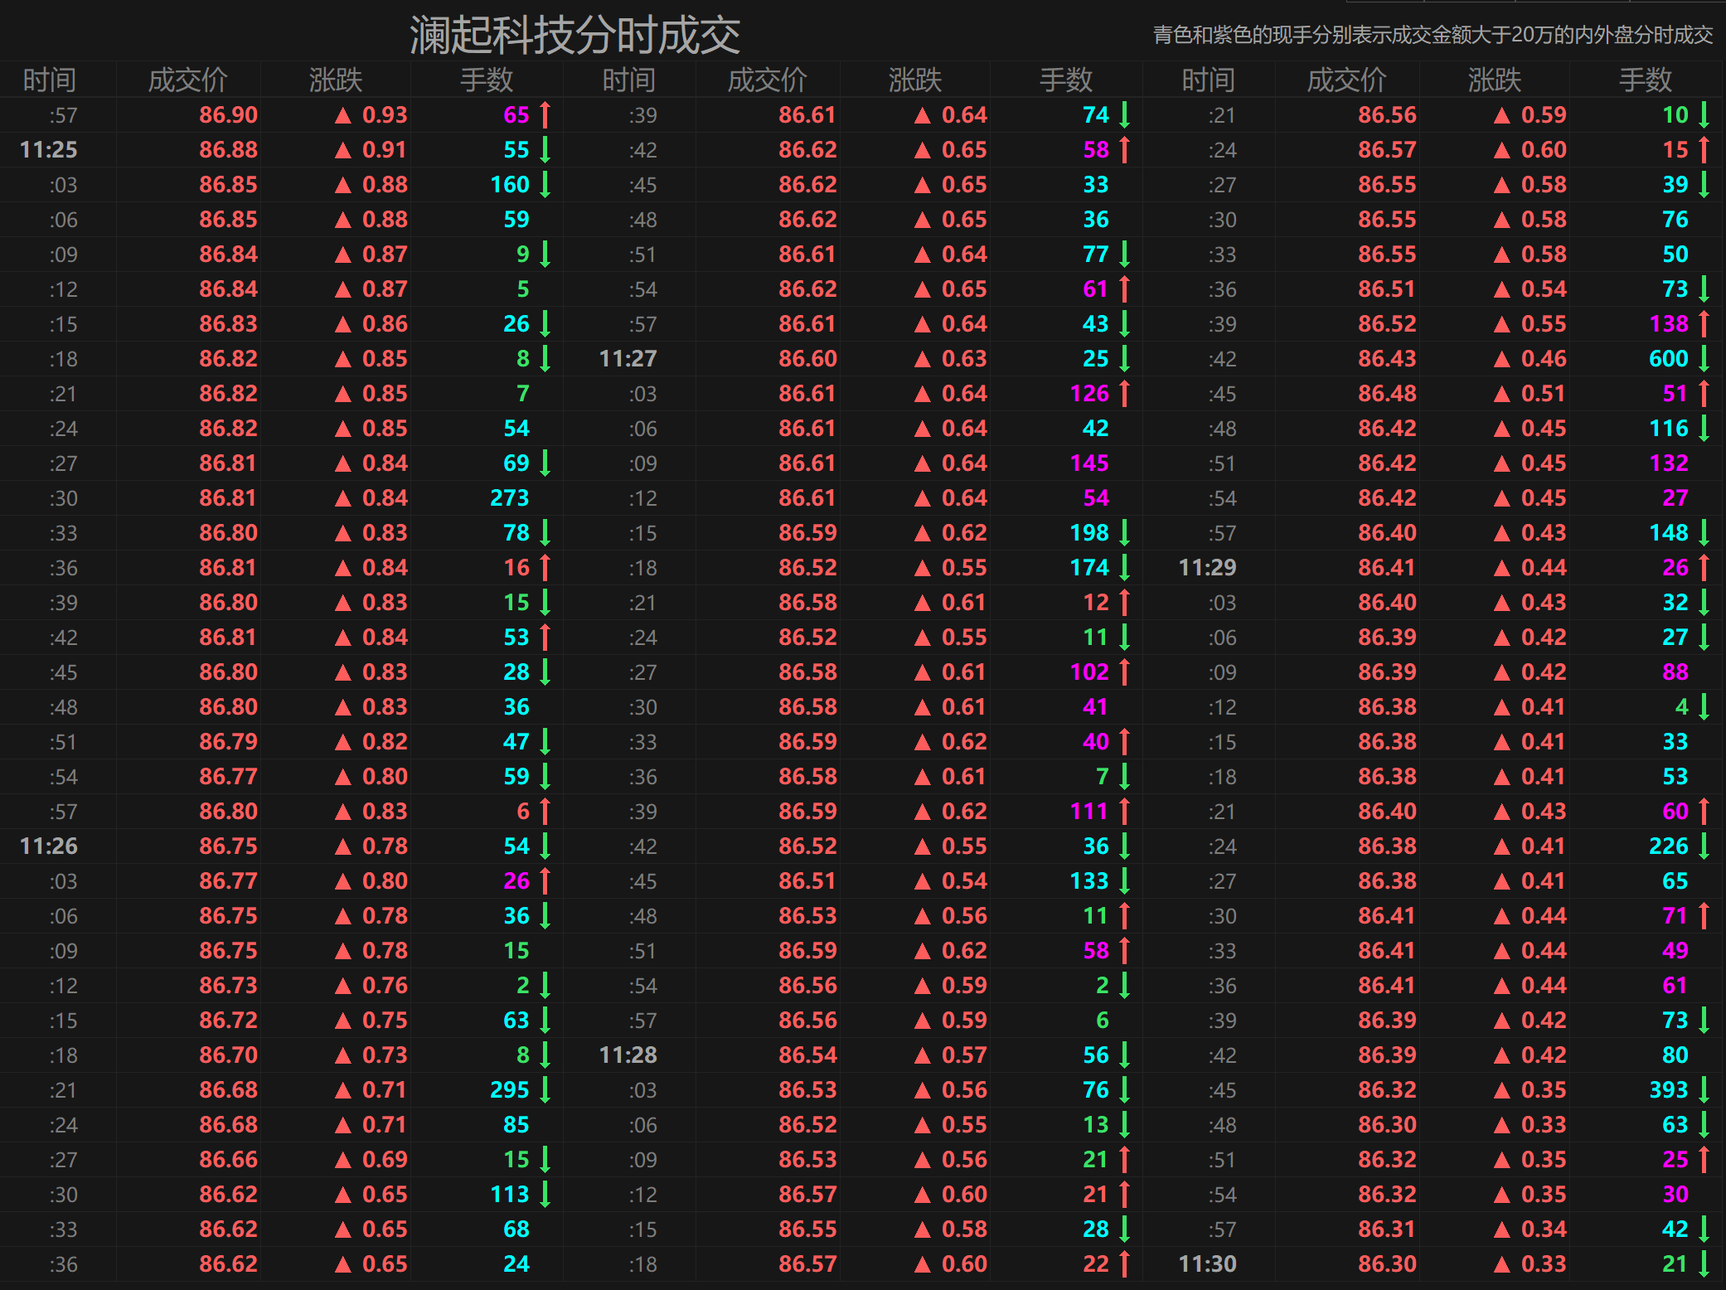
Task: Click the trade price 86.83
Action: (x=228, y=324)
